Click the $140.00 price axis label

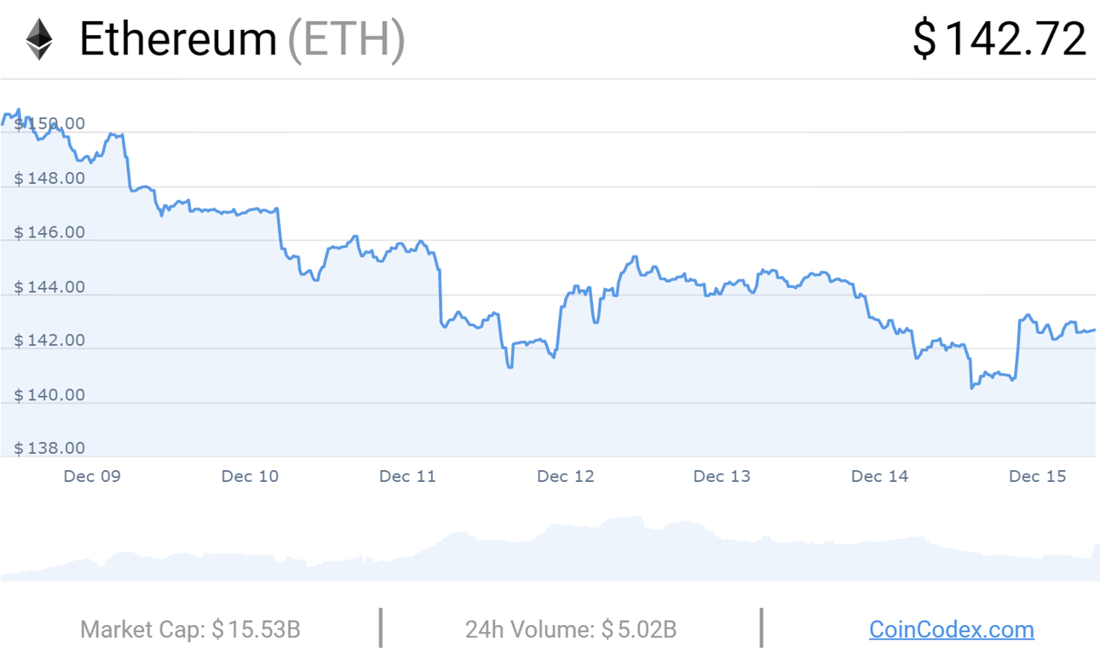point(49,395)
